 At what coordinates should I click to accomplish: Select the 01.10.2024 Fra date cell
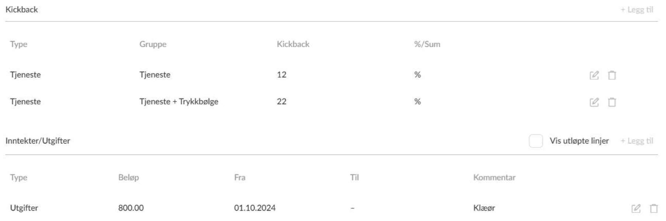[255, 208]
